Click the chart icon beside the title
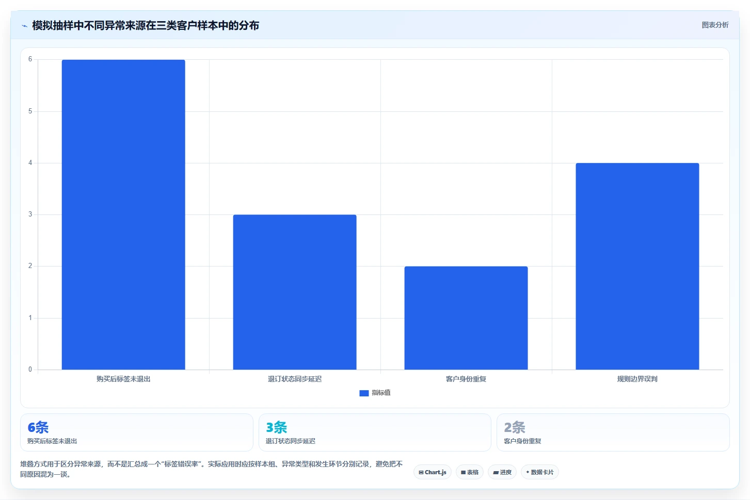The width and height of the screenshot is (750, 500). [x=24, y=26]
